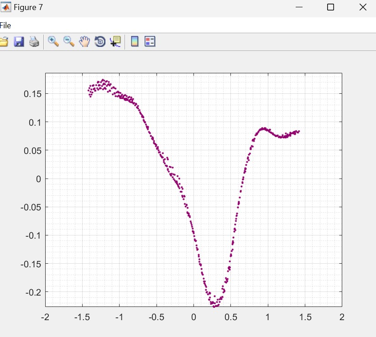Toggle the Pan hand tool
The height and width of the screenshot is (337, 376).
pyautogui.click(x=84, y=41)
